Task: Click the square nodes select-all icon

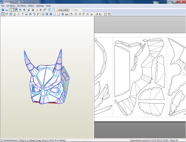Action: 105,14
